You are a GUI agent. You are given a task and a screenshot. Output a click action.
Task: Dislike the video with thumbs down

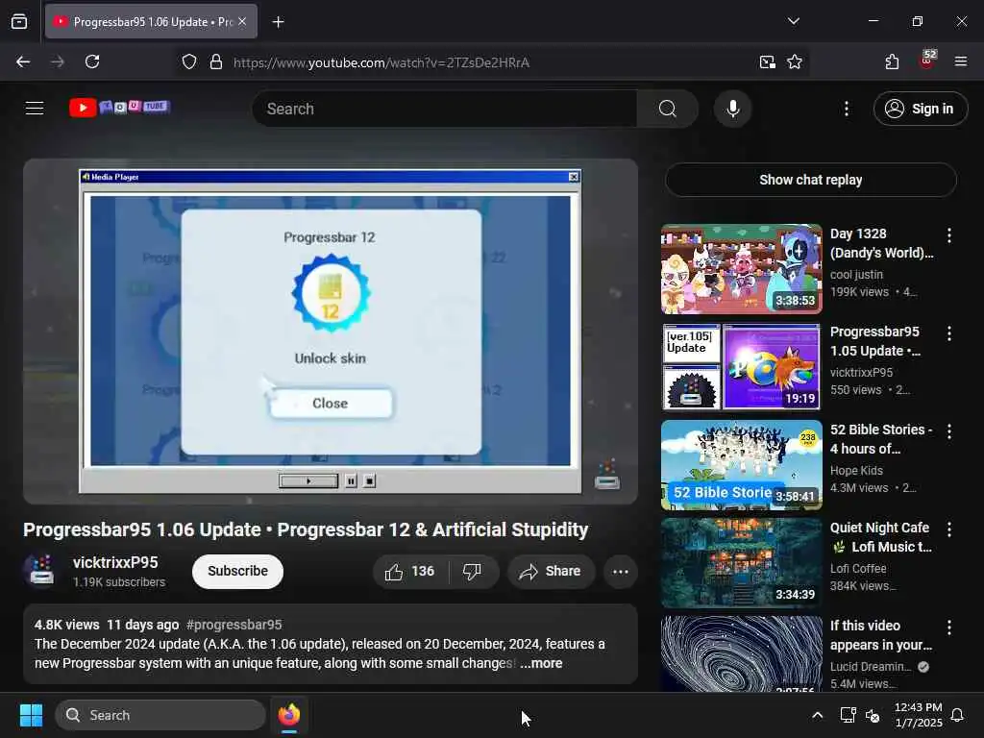(x=472, y=571)
